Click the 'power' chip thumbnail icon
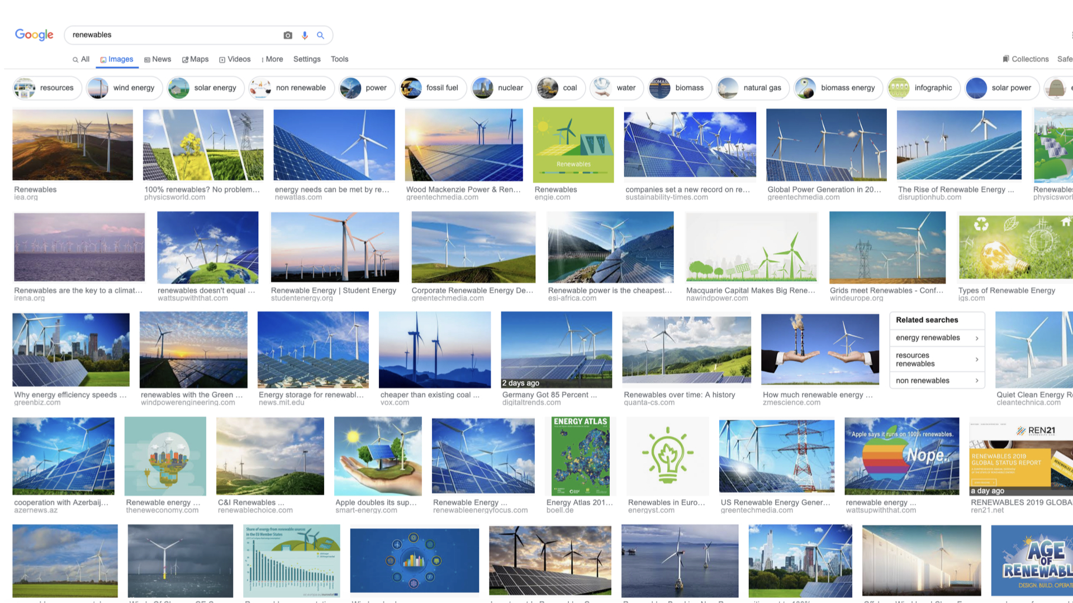Image resolution: width=1073 pixels, height=603 pixels. point(350,88)
